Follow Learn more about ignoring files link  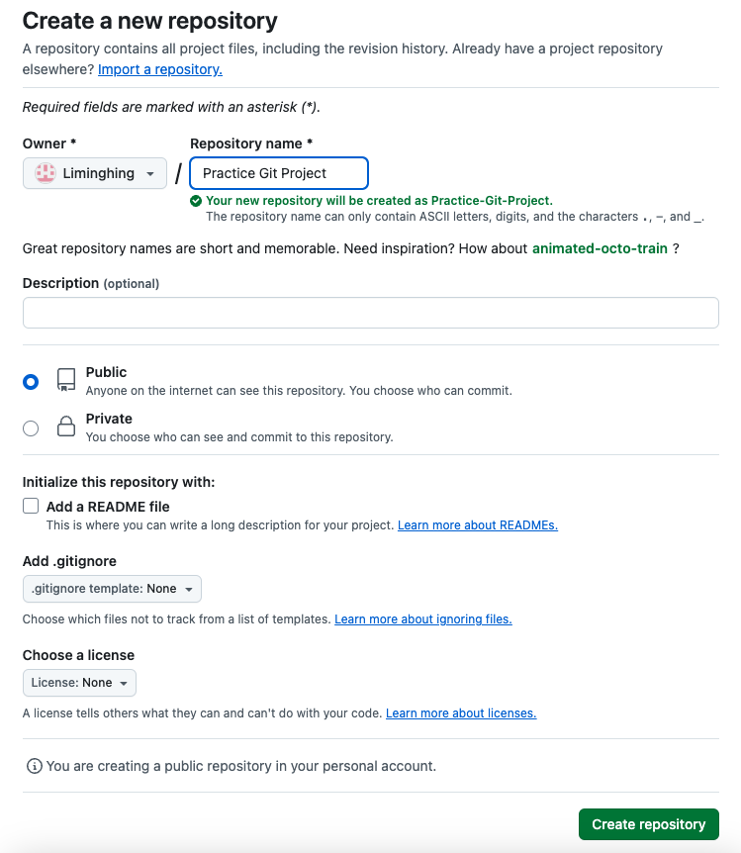(422, 618)
